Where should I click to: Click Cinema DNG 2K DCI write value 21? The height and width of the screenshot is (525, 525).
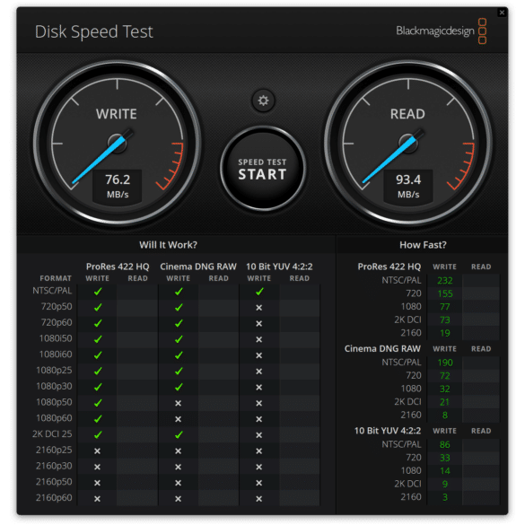[x=445, y=402]
